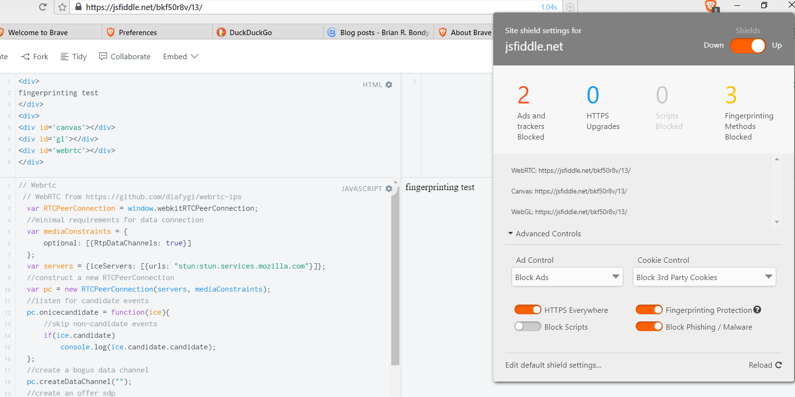Click HTML line with id='canvas'
This screenshot has height=397, width=795.
(x=67, y=128)
